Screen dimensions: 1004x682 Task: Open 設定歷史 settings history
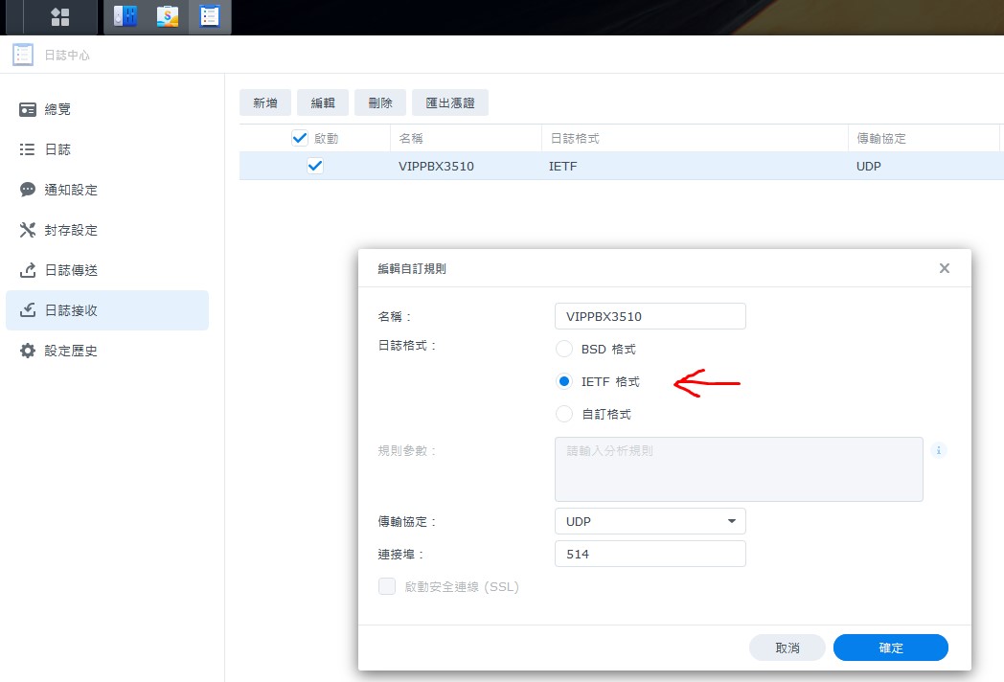coord(70,351)
